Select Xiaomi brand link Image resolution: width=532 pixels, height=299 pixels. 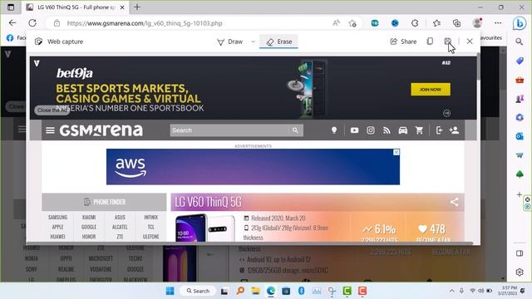(89, 218)
